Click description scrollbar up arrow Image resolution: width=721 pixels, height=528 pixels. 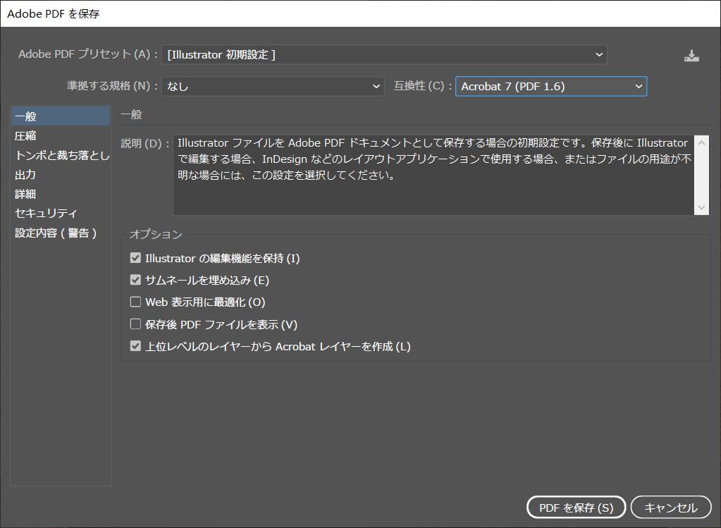click(701, 142)
